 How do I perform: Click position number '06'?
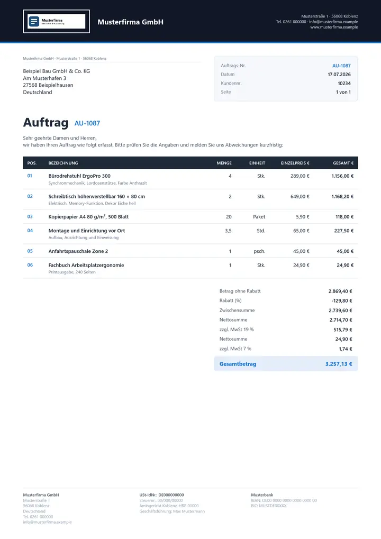click(30, 264)
